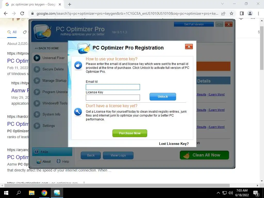
Task: Select the pc optimizer pro keygen tab
Action: (x=33, y=4)
